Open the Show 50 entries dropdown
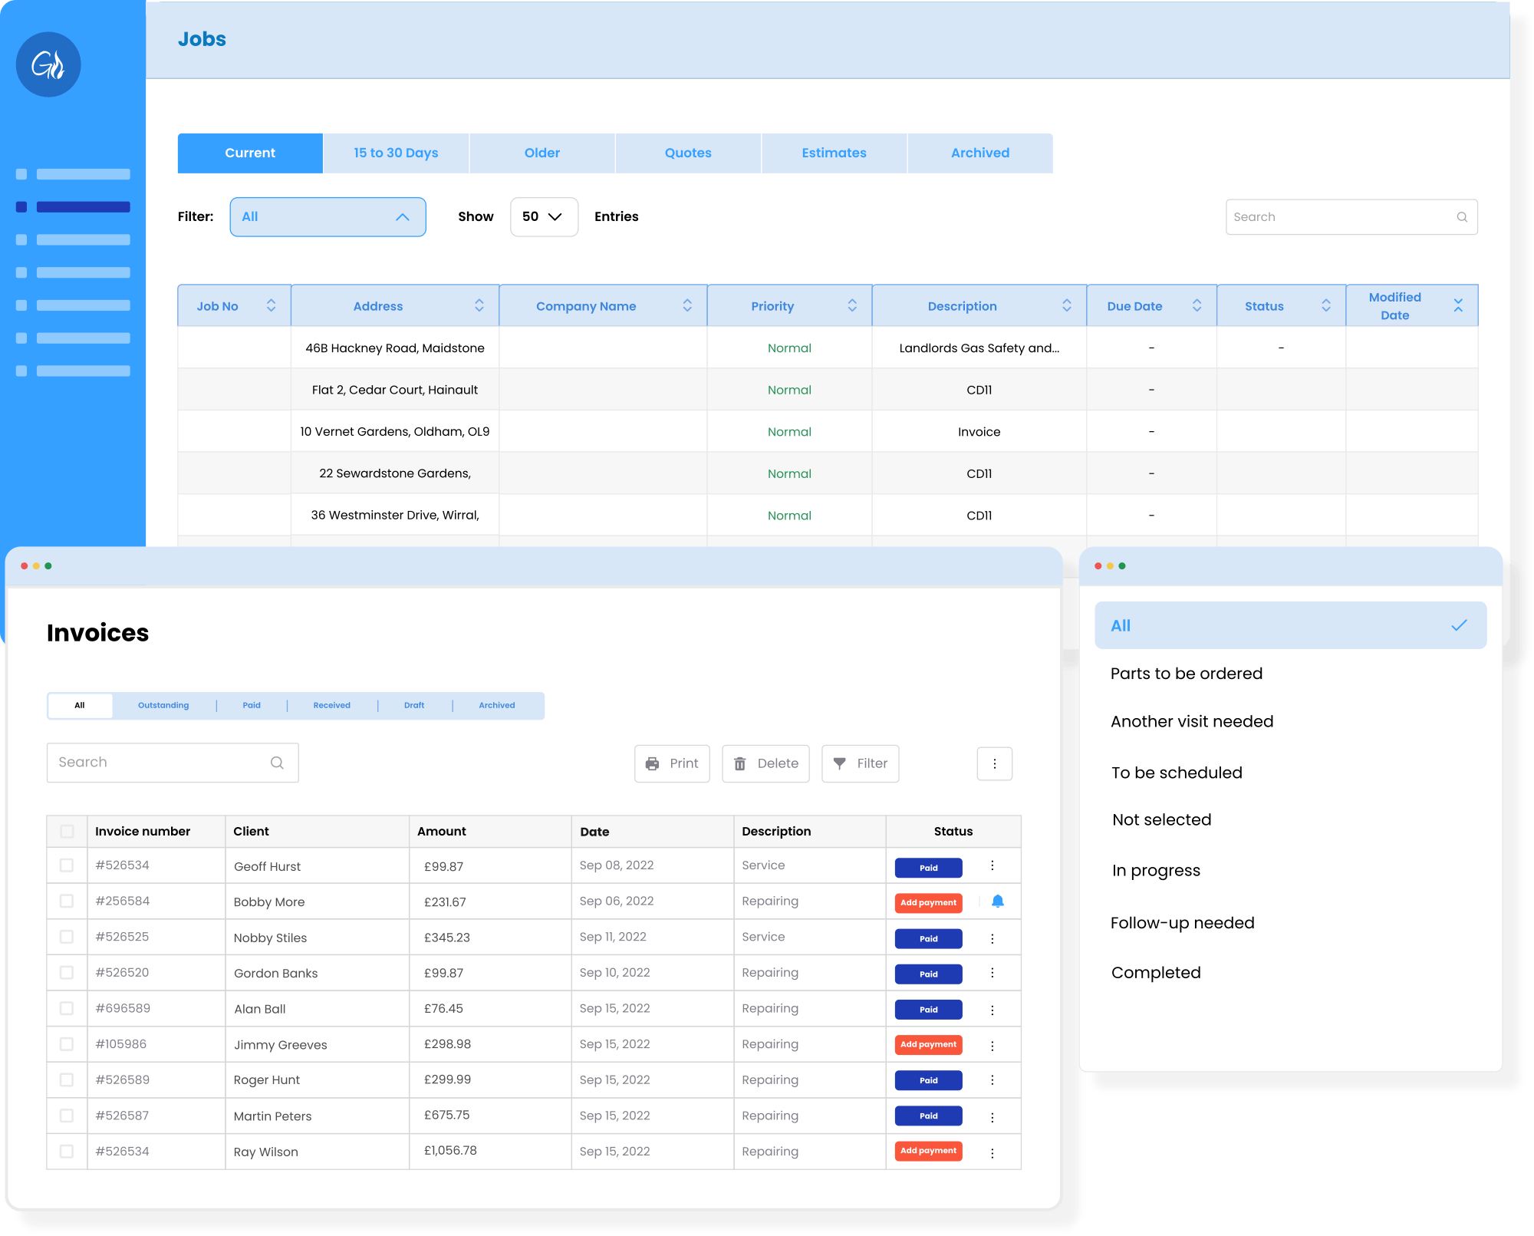Image resolution: width=1534 pixels, height=1236 pixels. pyautogui.click(x=543, y=217)
